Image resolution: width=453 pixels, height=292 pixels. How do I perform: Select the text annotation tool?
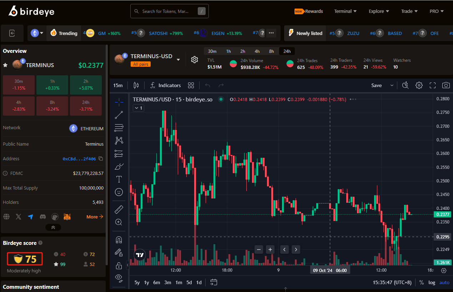coord(119,179)
